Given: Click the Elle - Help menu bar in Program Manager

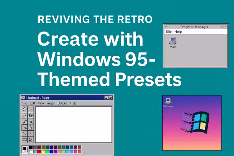Looking at the screenshot, I should (196, 32).
